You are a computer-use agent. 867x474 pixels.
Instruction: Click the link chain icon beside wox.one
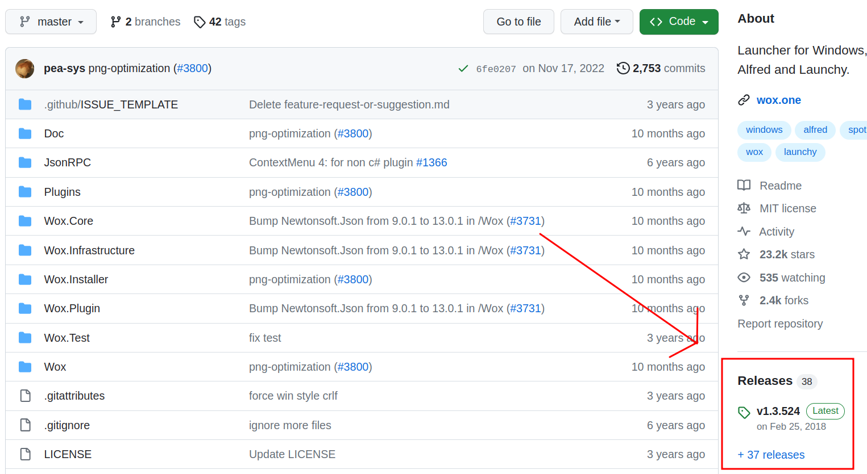pos(744,100)
